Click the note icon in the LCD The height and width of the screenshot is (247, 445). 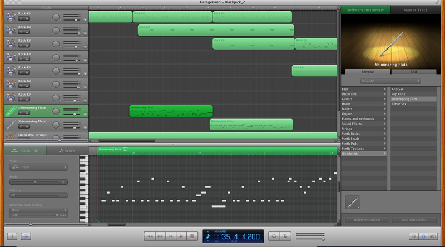tap(208, 236)
